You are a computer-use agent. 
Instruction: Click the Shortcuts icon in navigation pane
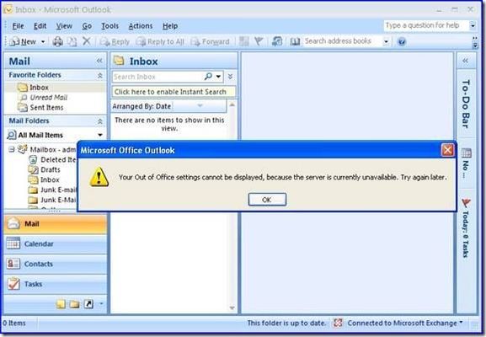point(88,304)
